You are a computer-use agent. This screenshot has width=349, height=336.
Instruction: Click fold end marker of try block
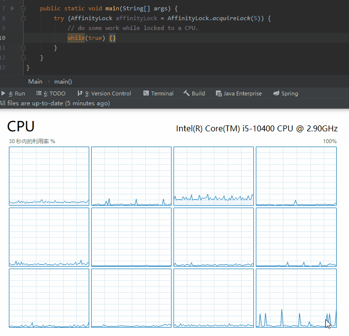coord(23,48)
